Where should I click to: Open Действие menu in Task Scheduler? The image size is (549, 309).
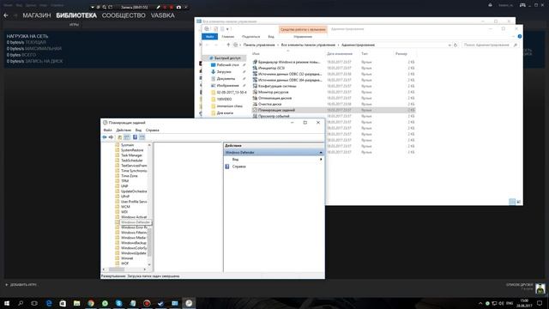click(124, 130)
